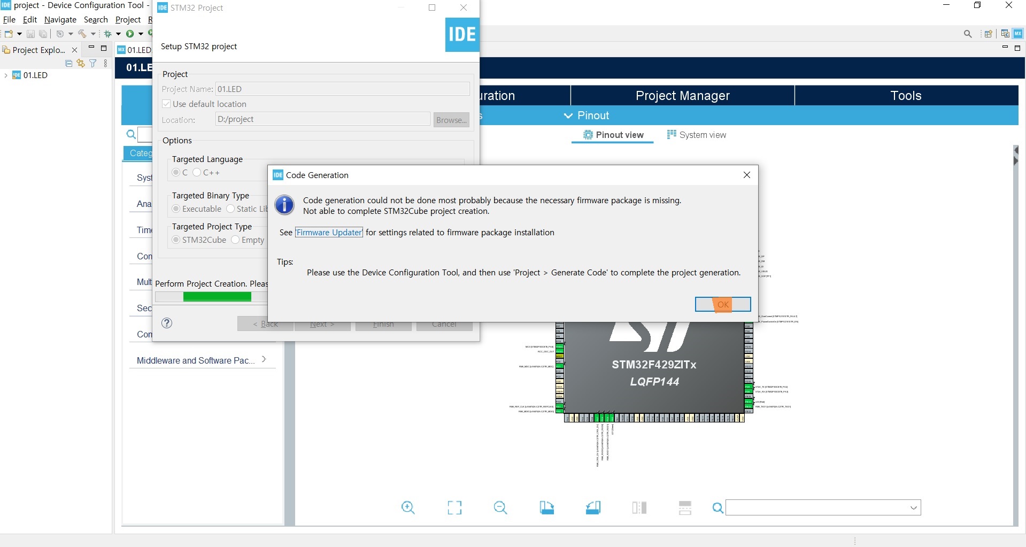Screen dimensions: 1026x547
Task: Click the horizontal layout view icon
Action: (685, 507)
